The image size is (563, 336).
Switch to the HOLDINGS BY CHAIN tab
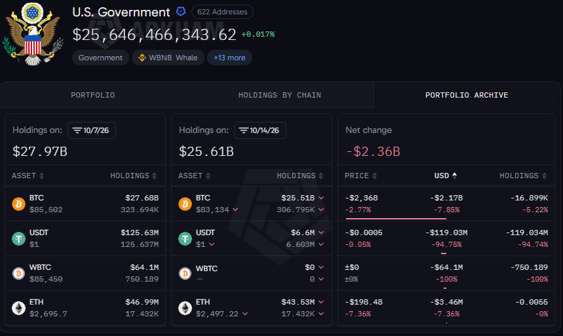click(x=280, y=95)
